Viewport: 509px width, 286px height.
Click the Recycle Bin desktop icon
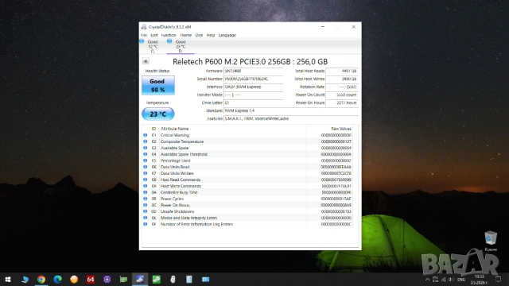tap(491, 241)
